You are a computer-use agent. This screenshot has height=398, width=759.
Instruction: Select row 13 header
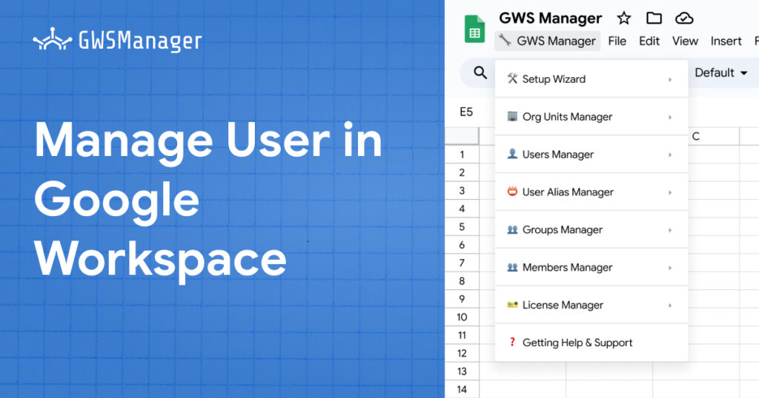pos(462,371)
